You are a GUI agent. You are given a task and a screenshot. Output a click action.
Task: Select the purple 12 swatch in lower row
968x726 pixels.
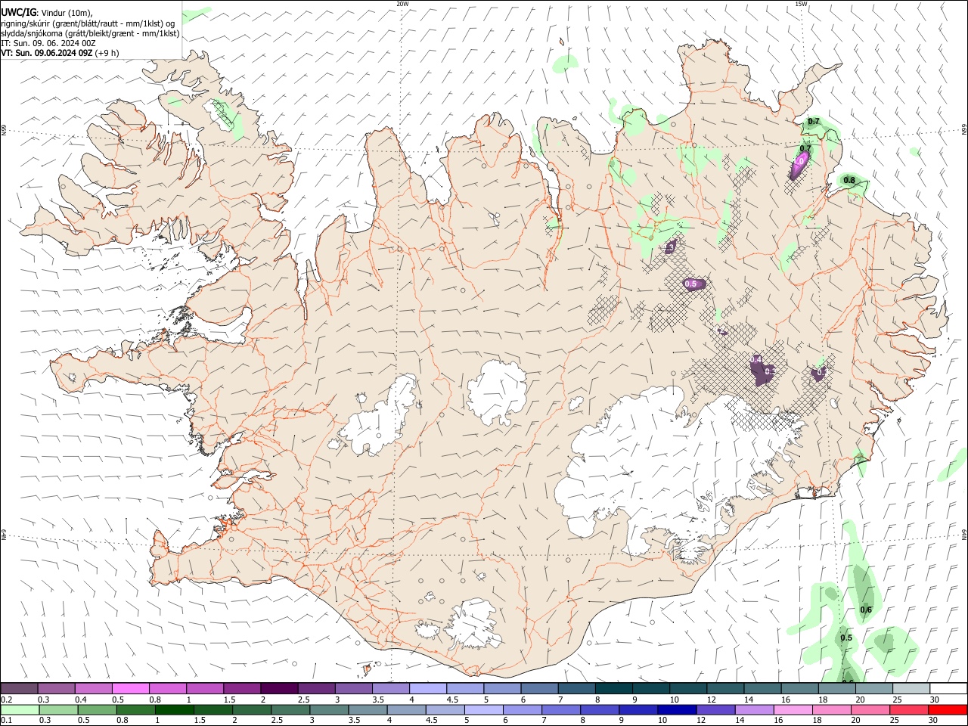(x=715, y=709)
